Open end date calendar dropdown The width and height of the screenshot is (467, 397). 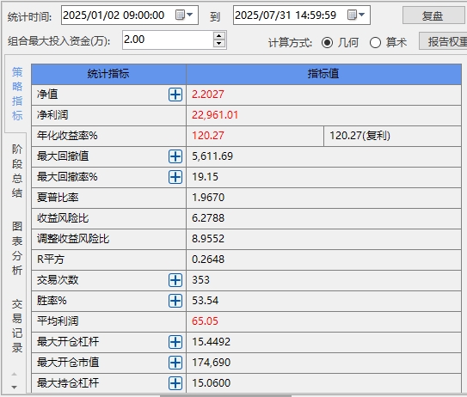pyautogui.click(x=356, y=15)
